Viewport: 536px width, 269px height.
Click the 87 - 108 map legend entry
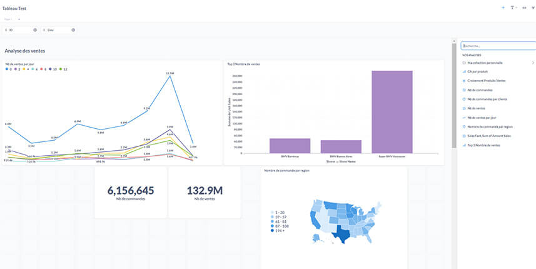(278, 226)
